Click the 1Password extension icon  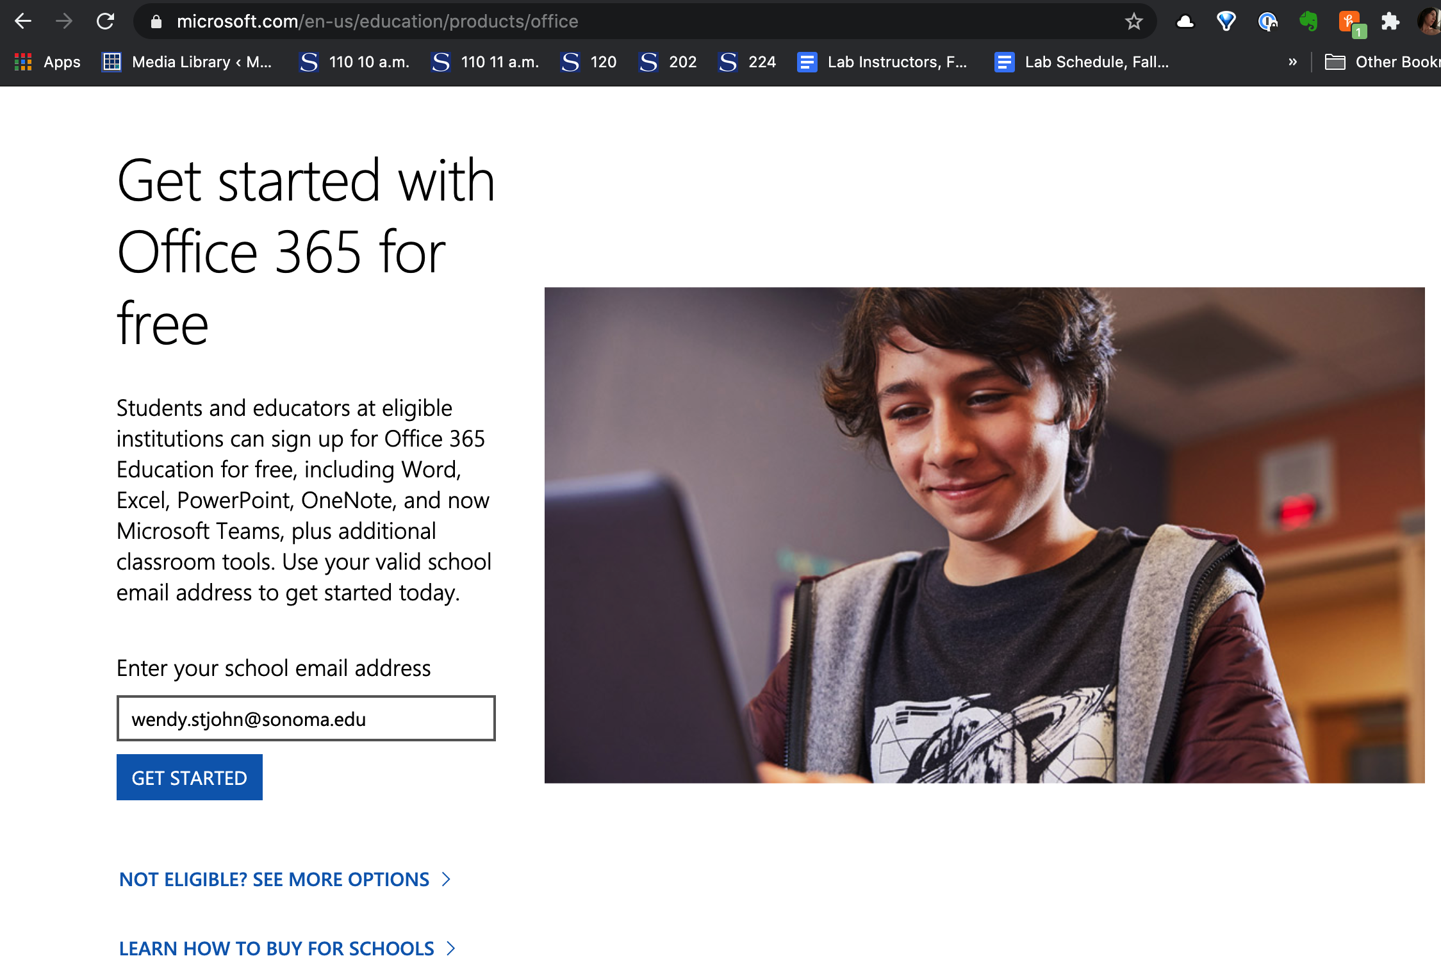coord(1267,22)
